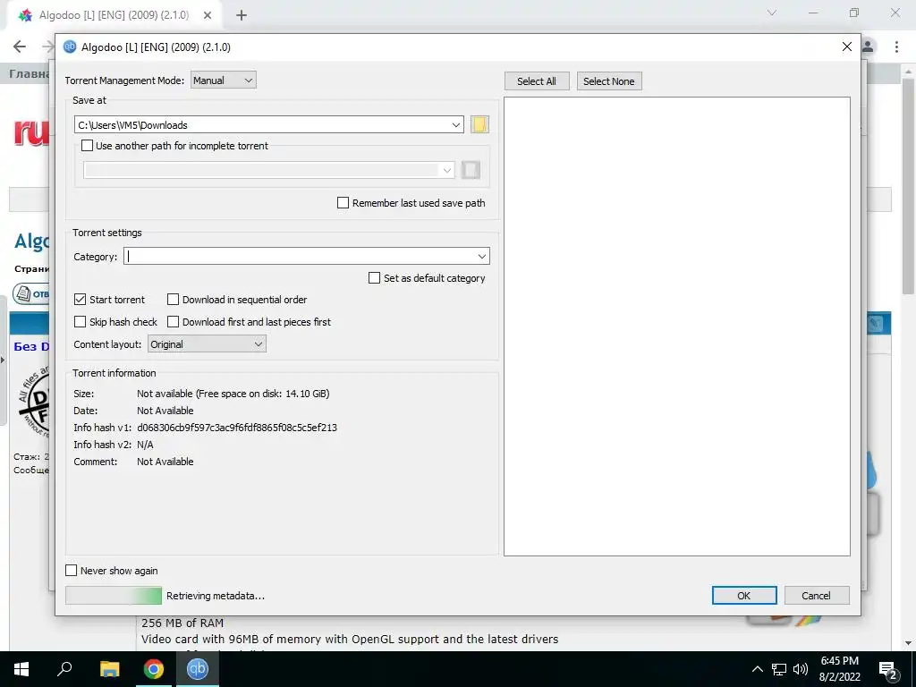Click the Size Not available text

click(233, 394)
